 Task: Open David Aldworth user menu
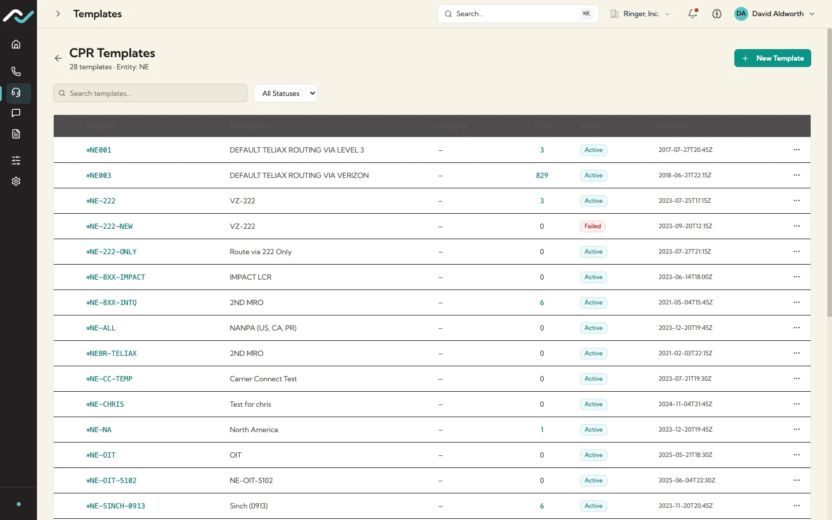pyautogui.click(x=774, y=14)
